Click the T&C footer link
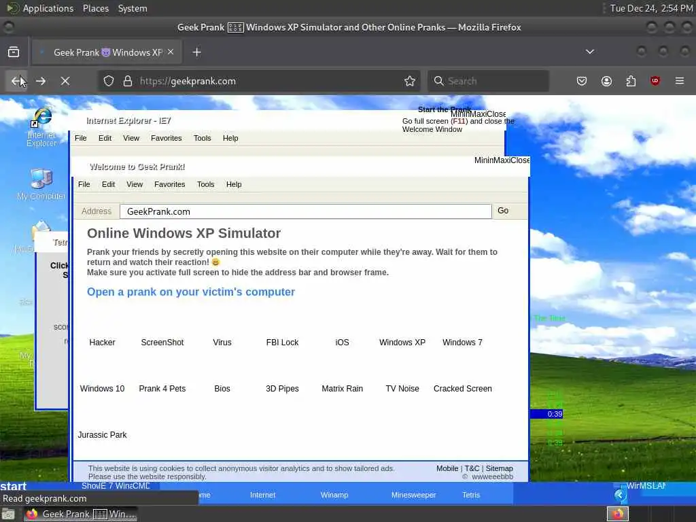The height and width of the screenshot is (522, 696). [472, 468]
